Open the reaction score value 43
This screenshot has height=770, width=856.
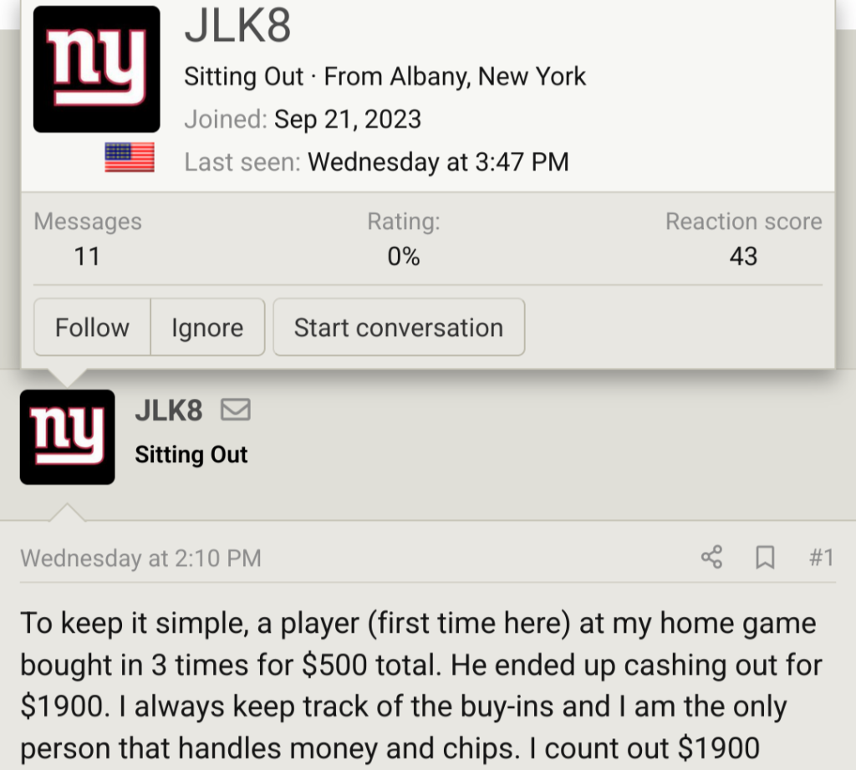tap(743, 256)
